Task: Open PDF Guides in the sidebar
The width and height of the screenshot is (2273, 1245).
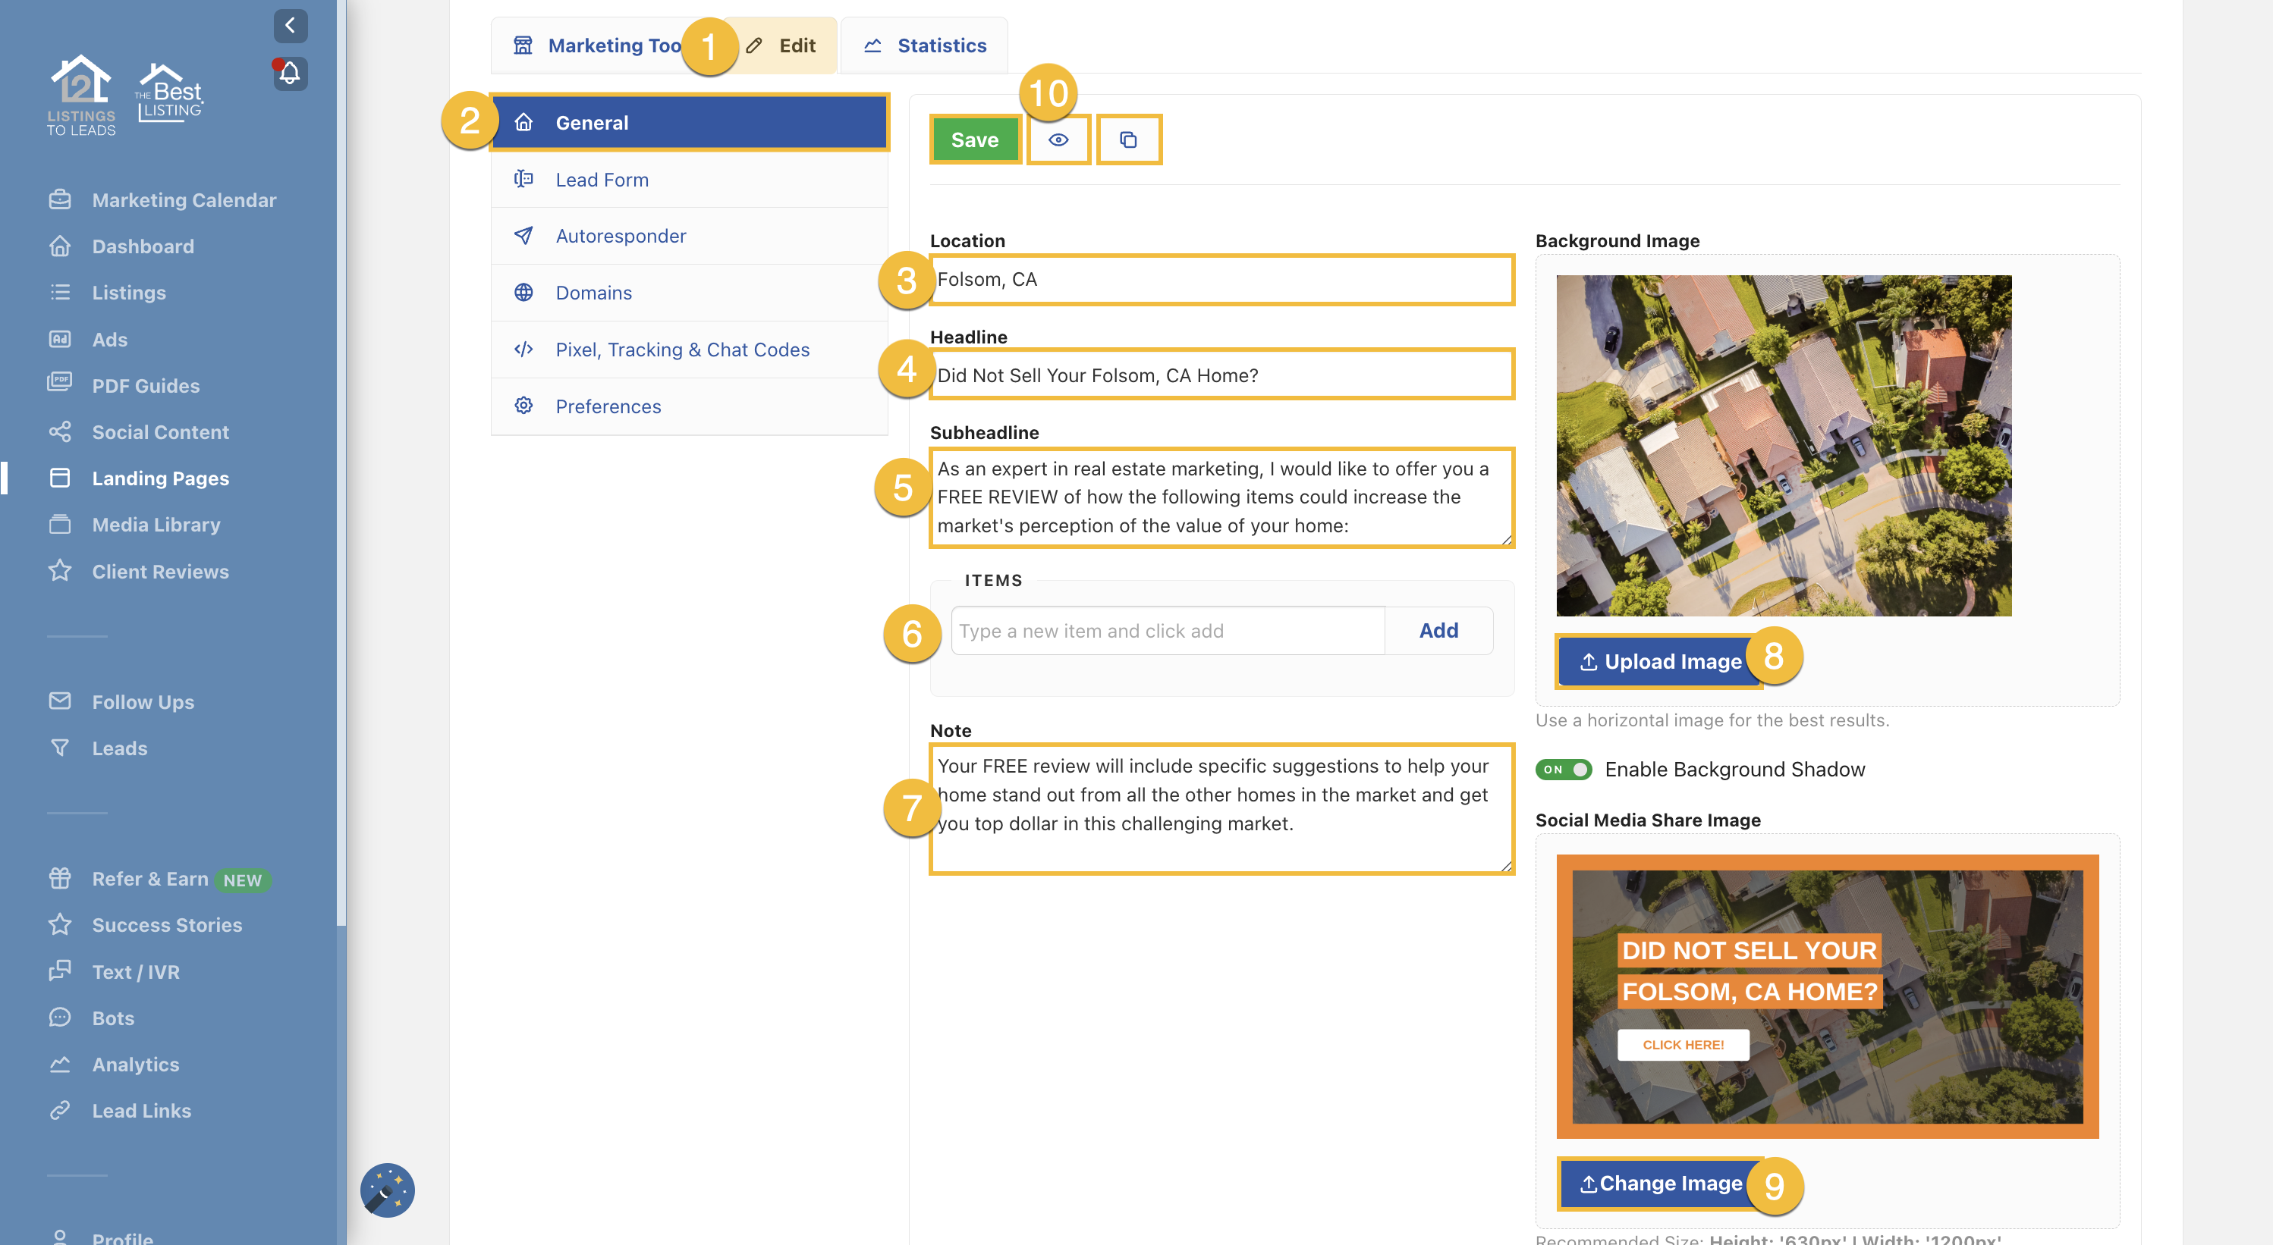Action: [x=146, y=385]
